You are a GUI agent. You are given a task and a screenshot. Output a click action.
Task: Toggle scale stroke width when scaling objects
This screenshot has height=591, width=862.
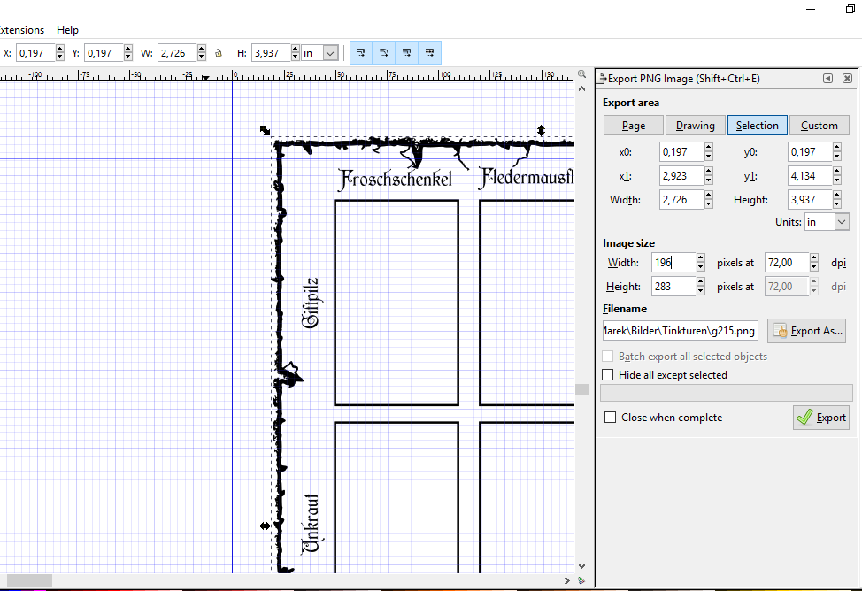pos(360,52)
